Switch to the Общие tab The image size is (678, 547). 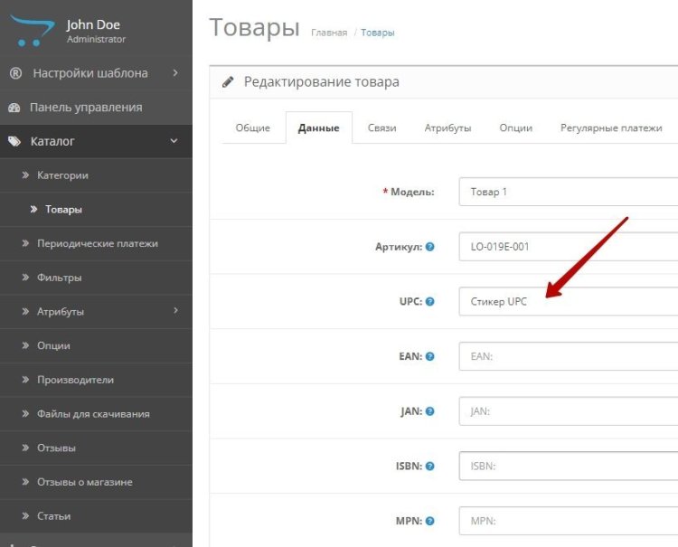coord(253,128)
